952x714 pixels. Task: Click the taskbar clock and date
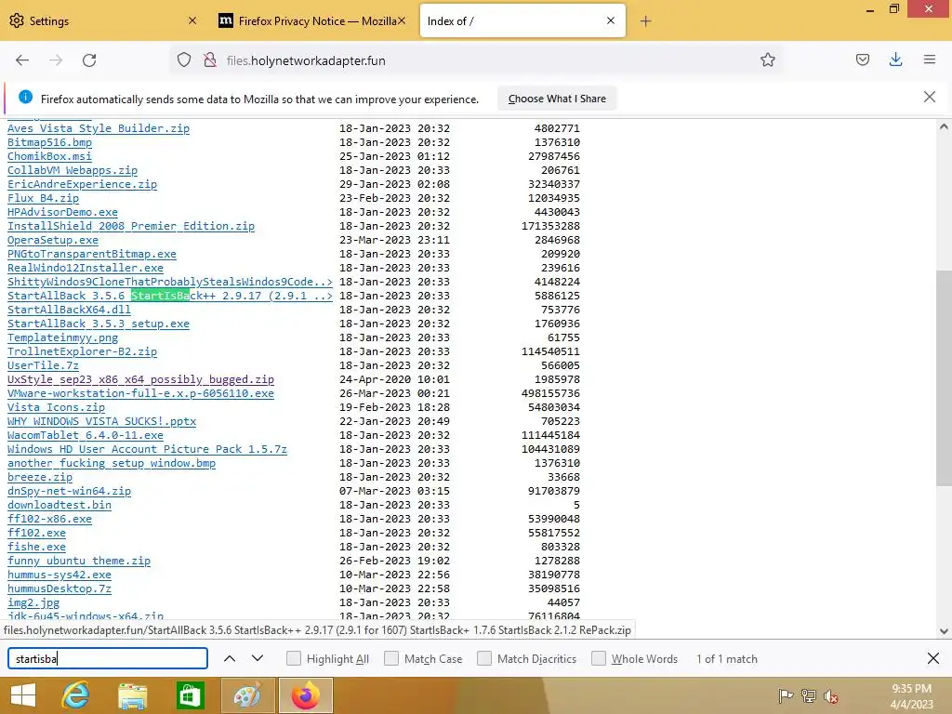pyautogui.click(x=911, y=696)
